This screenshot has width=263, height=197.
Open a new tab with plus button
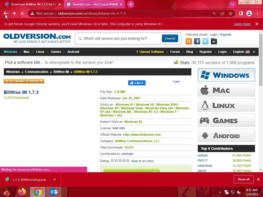tap(131, 4)
